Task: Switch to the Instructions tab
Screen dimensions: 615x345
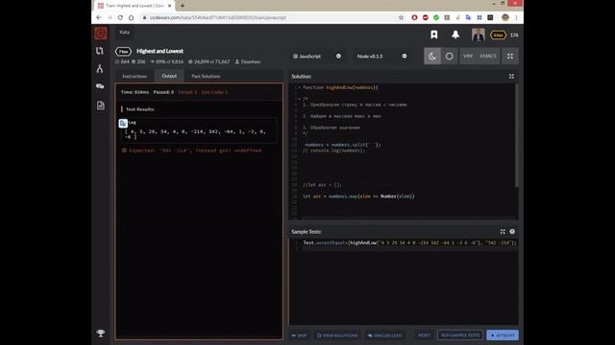Action: click(x=135, y=77)
